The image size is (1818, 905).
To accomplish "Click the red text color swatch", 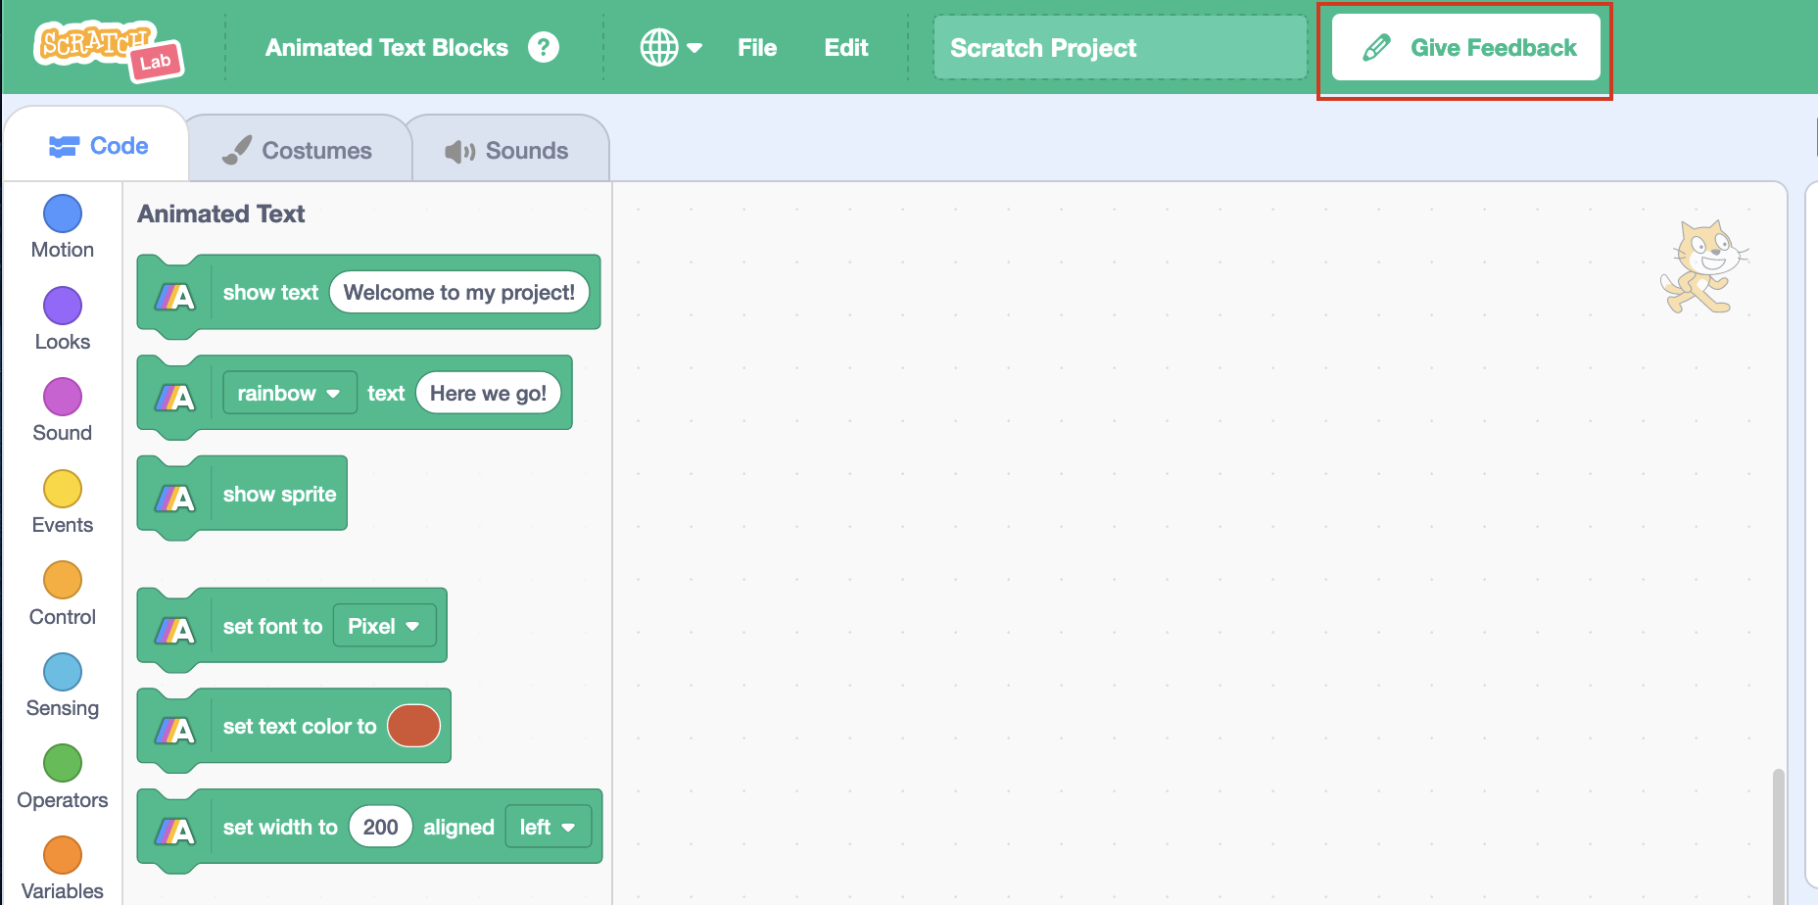I will [x=413, y=727].
